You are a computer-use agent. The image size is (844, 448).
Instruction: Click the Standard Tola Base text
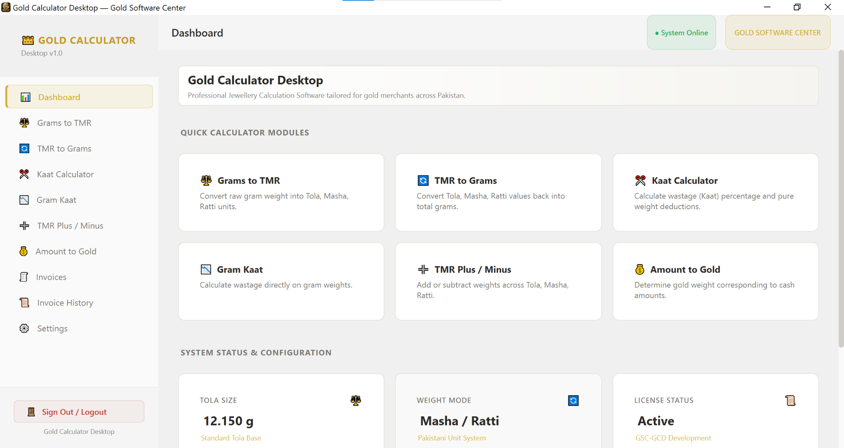[231, 438]
